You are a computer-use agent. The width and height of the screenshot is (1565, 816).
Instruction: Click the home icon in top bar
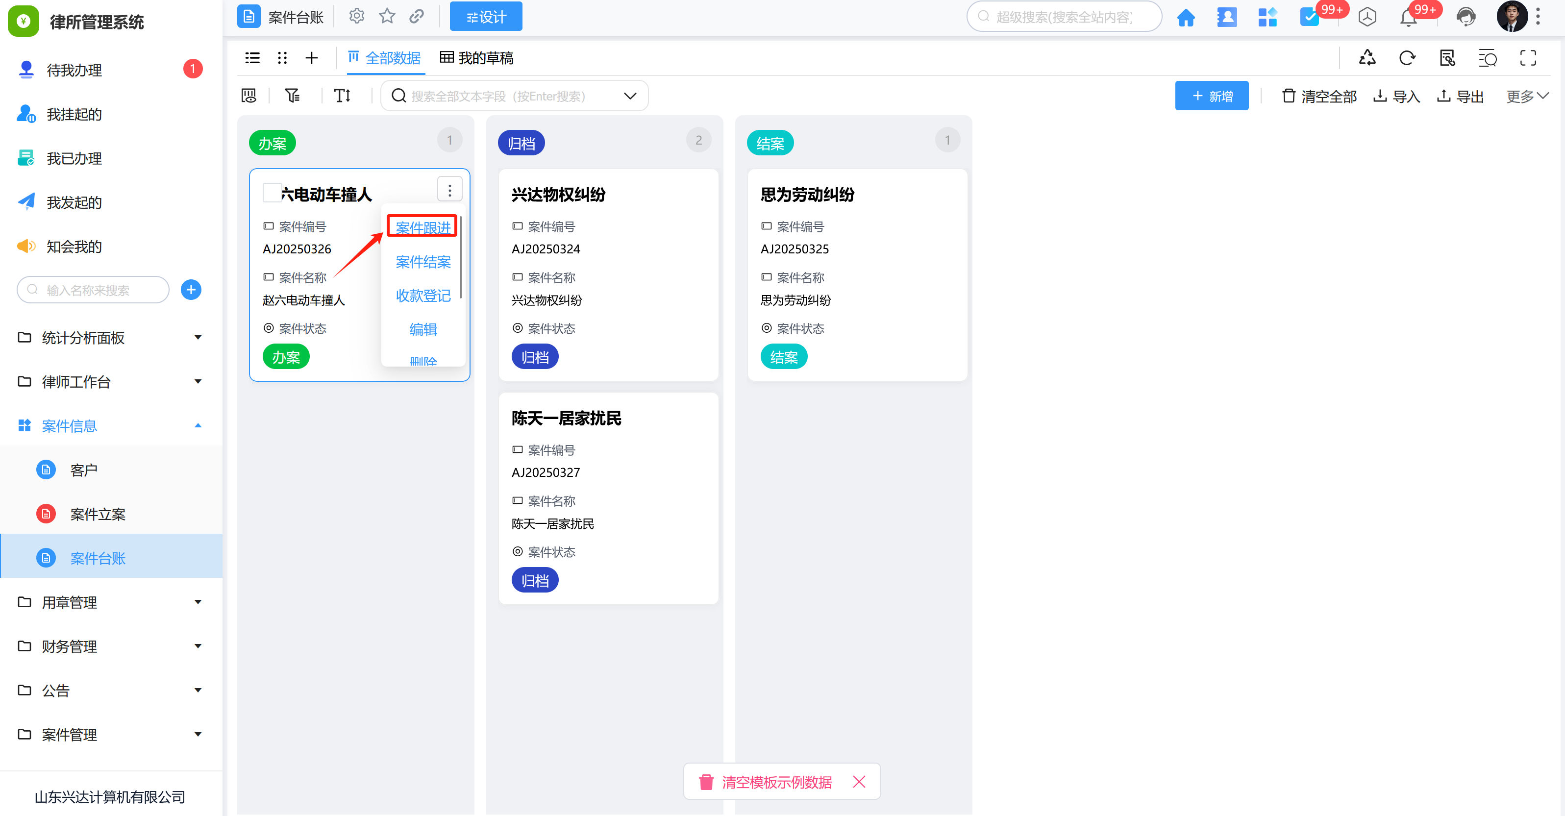pos(1185,18)
